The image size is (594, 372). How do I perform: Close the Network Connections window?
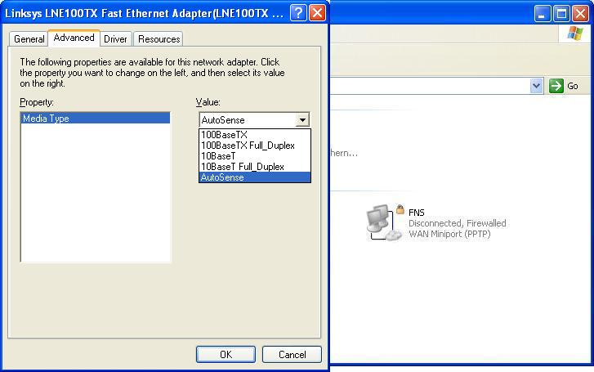click(x=580, y=14)
